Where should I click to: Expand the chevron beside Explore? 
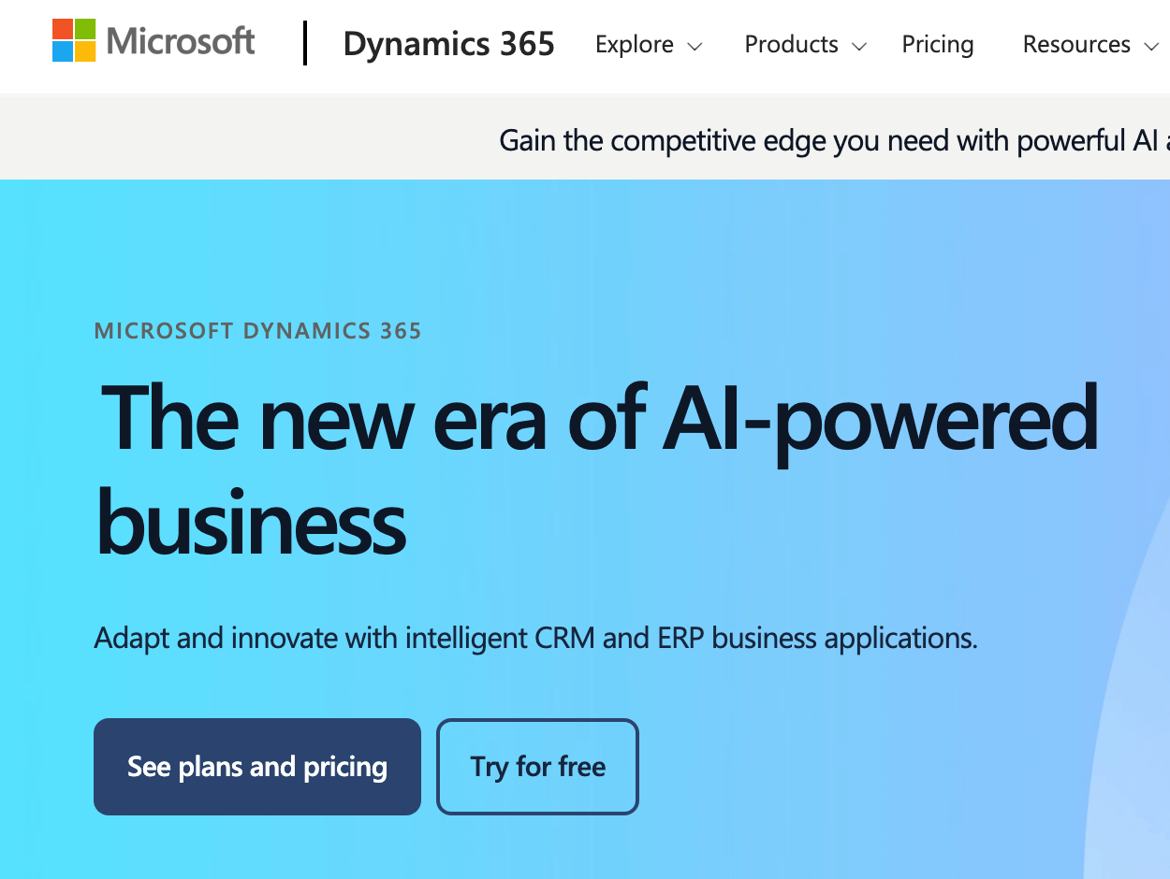tap(695, 46)
